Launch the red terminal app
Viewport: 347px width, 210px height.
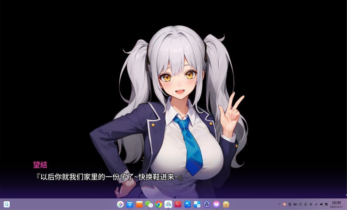coord(178,204)
